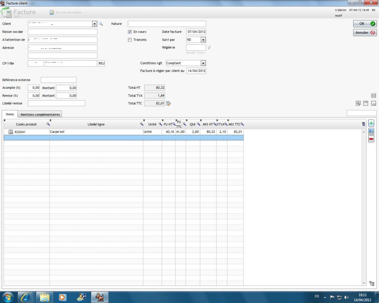Click the OK button
Image resolution: width=379 pixels, height=303 pixels.
[x=365, y=24]
